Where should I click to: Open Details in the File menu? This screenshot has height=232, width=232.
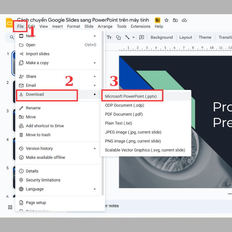[58, 171]
